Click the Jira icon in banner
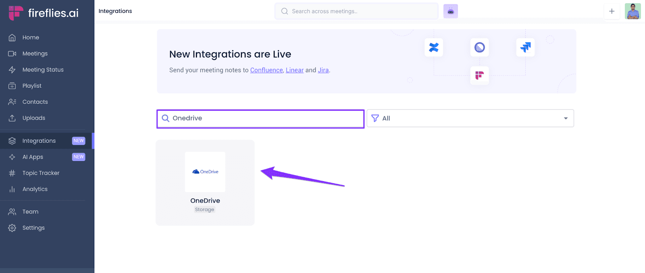The width and height of the screenshot is (645, 273). click(525, 48)
